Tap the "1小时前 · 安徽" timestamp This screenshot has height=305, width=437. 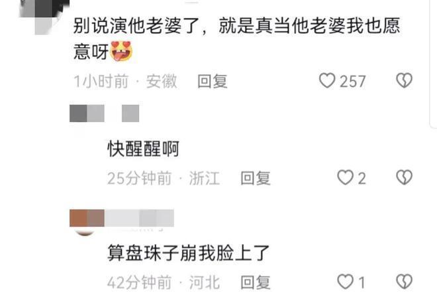[x=125, y=82]
